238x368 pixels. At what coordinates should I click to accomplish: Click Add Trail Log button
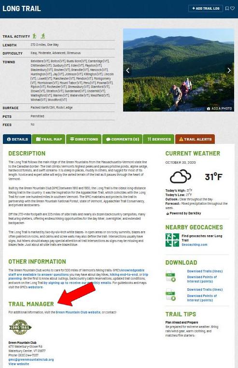[206, 8]
